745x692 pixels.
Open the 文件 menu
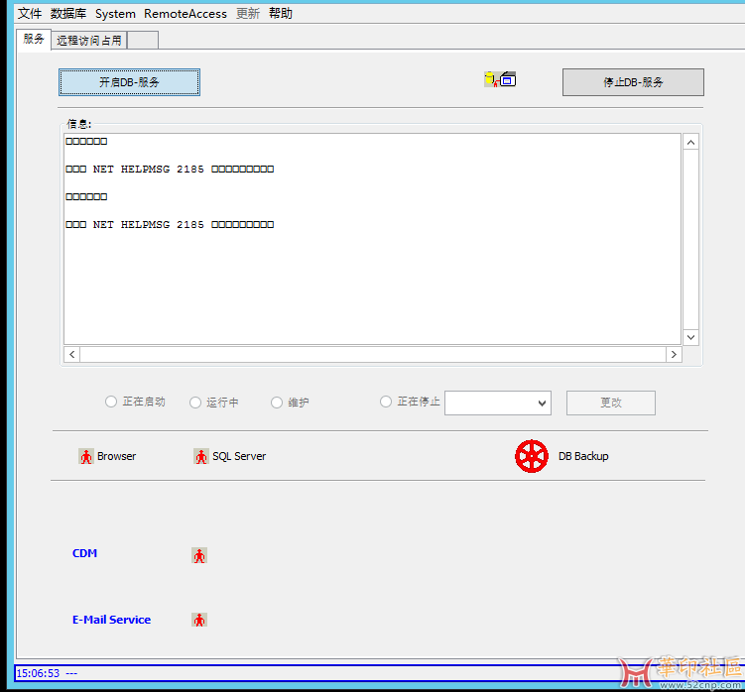(x=30, y=14)
